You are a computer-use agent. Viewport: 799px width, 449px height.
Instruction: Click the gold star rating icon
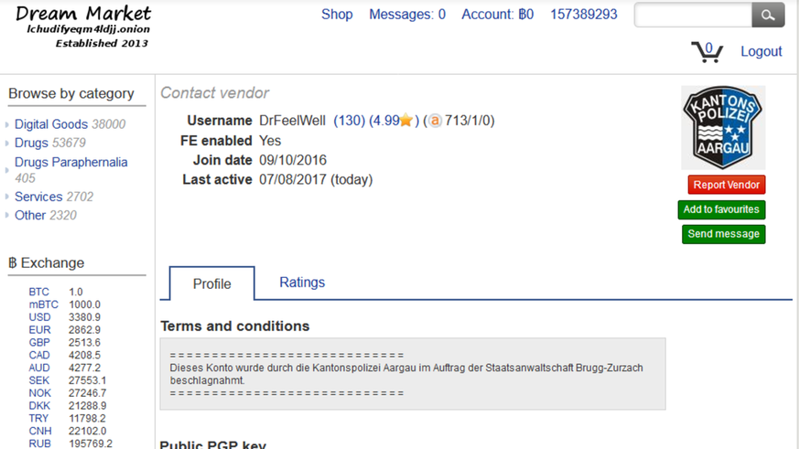(406, 121)
